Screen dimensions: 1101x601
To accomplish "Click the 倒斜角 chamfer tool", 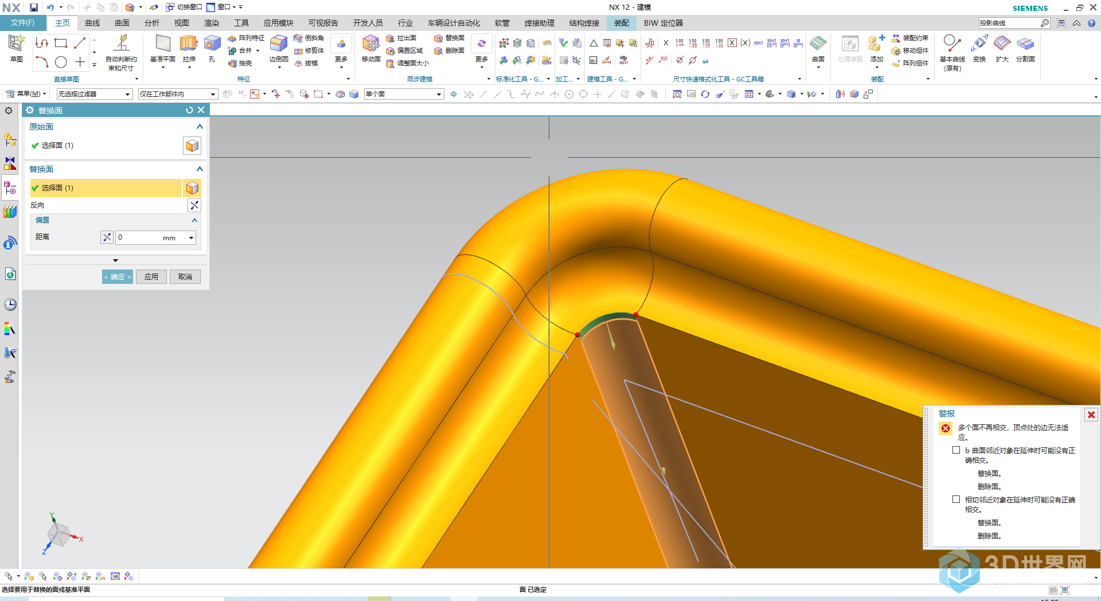I will click(309, 38).
